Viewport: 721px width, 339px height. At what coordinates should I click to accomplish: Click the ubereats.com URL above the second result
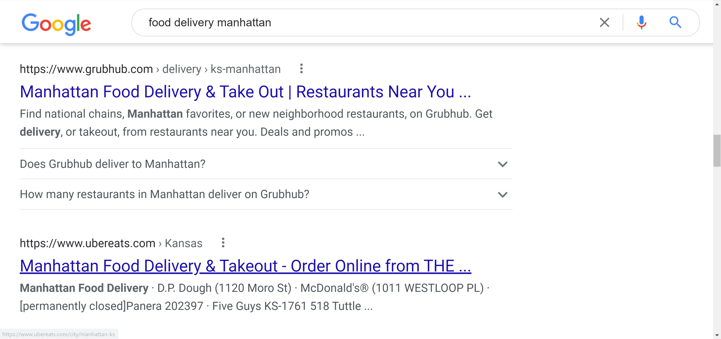pyautogui.click(x=88, y=243)
